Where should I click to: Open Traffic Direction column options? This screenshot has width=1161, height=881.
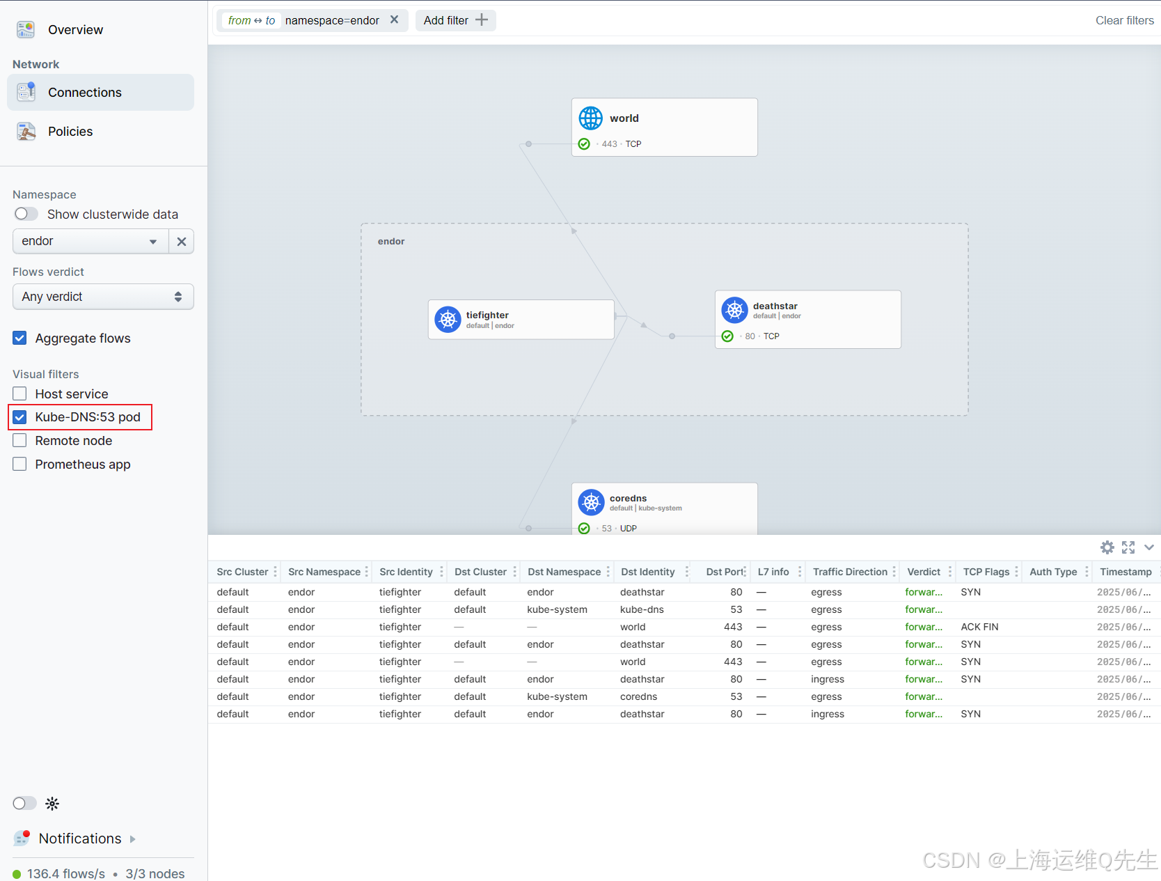point(894,572)
